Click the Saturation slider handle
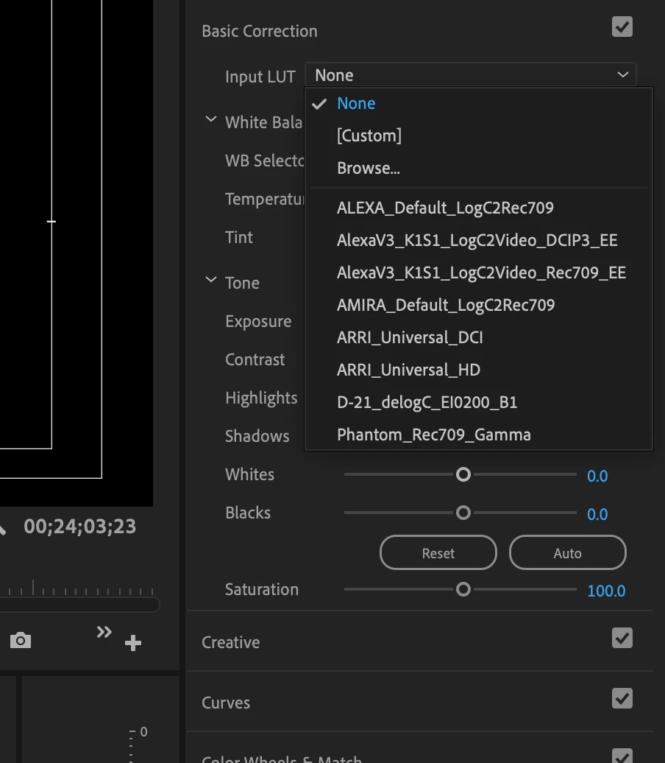This screenshot has height=763, width=665. pos(463,589)
